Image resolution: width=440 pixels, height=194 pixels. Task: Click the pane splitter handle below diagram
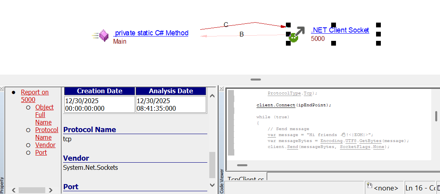(255, 80)
